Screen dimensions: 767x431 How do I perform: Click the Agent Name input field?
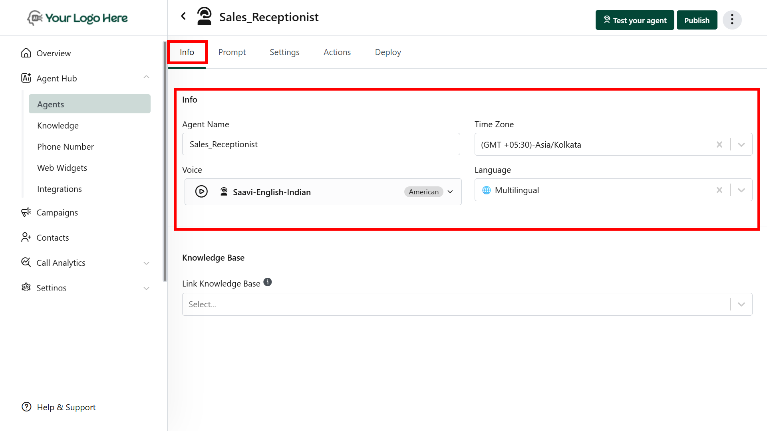click(321, 144)
